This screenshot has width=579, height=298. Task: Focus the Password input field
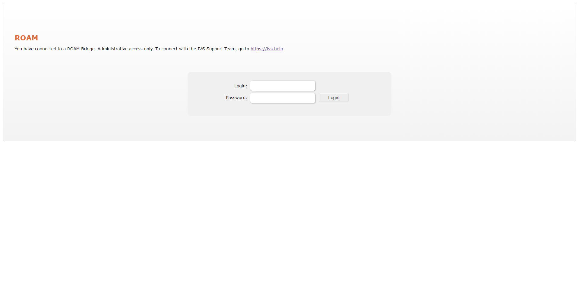click(283, 98)
